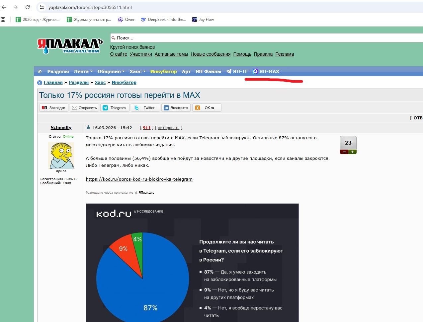This screenshot has height=322, width=423.
Task: Click цитировать to quote the post
Action: pos(169,128)
